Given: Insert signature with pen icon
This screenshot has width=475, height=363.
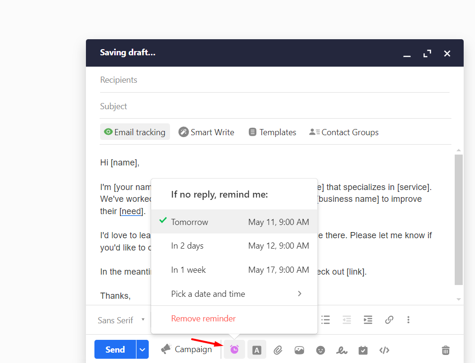Looking at the screenshot, I should pyautogui.click(x=341, y=350).
